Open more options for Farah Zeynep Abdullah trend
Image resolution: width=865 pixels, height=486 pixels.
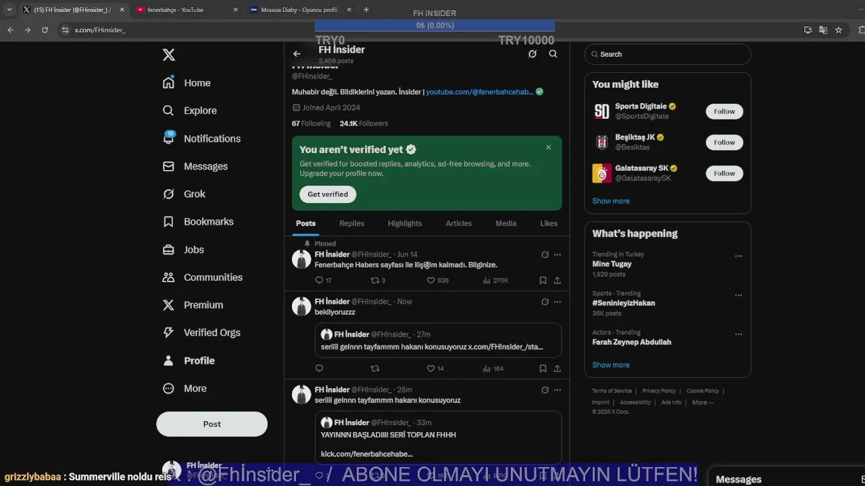point(739,334)
